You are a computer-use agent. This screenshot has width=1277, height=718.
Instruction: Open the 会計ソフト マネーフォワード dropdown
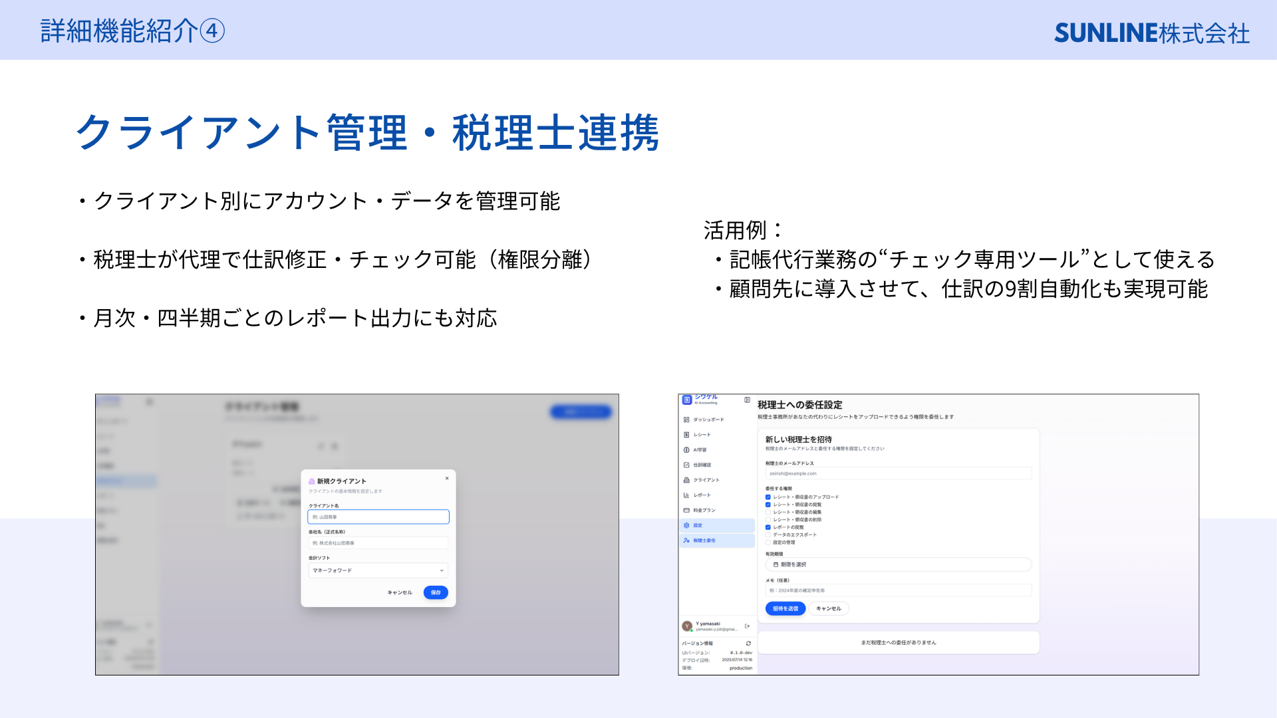coord(378,570)
